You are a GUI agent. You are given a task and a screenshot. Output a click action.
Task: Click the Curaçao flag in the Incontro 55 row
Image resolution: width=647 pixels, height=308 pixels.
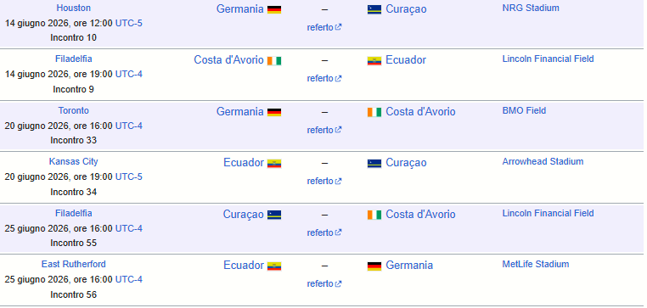(274, 215)
